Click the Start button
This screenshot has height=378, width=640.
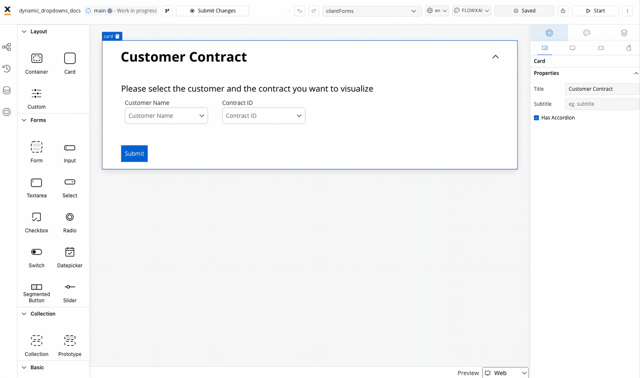click(x=595, y=11)
